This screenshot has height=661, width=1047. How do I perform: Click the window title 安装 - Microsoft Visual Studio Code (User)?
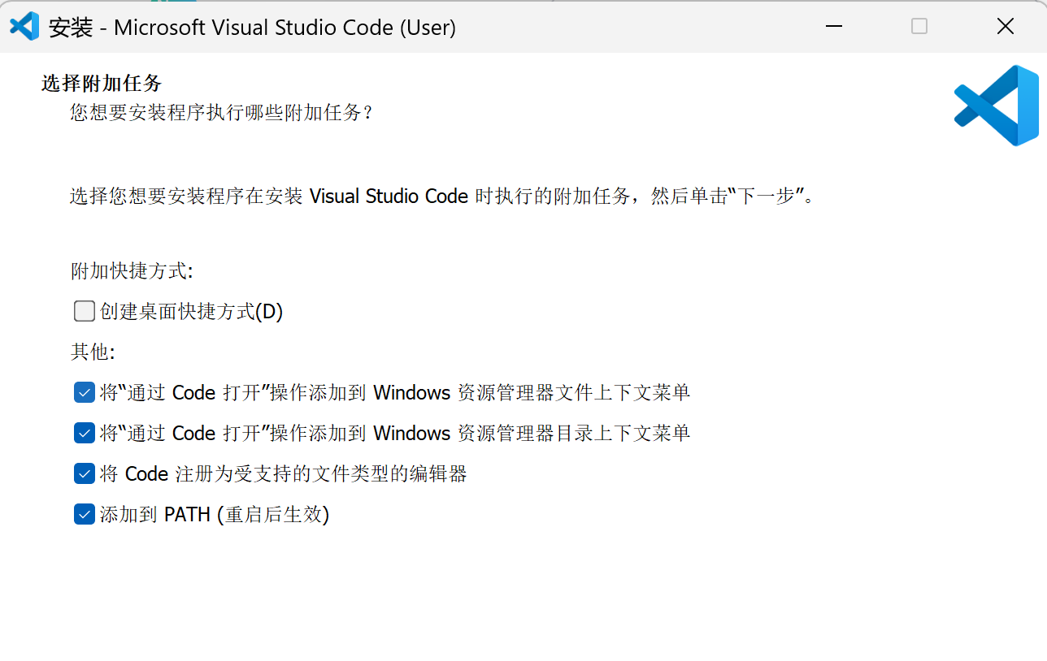pos(252,27)
